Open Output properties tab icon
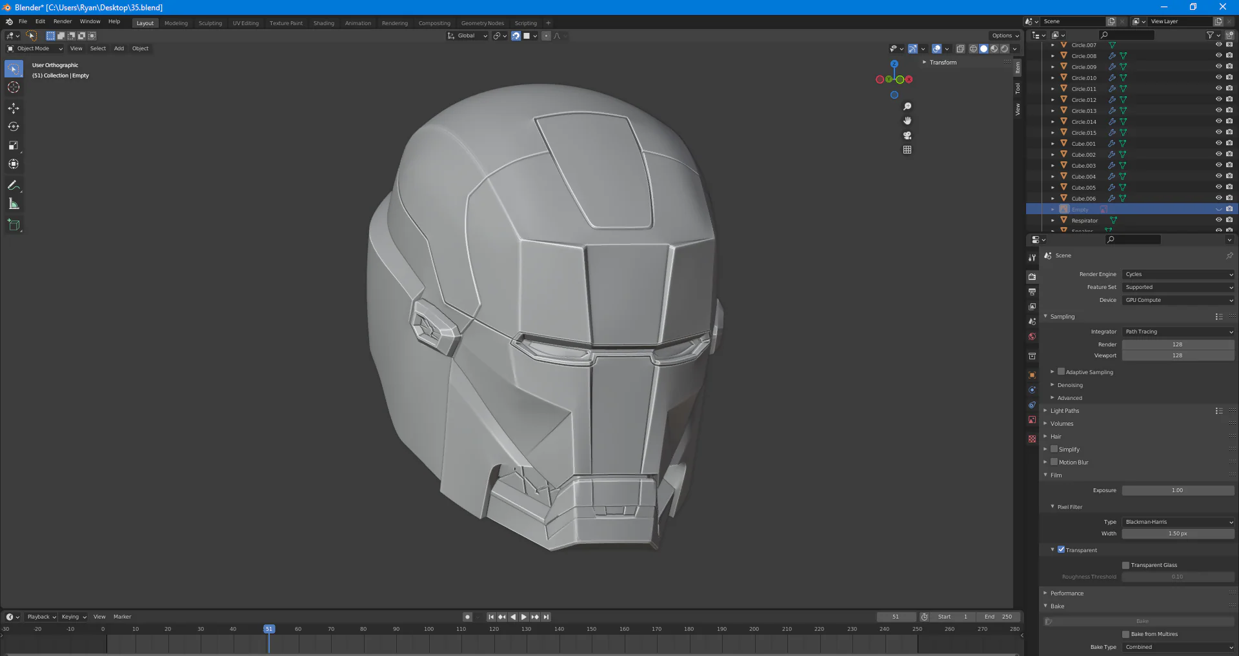 (1032, 292)
